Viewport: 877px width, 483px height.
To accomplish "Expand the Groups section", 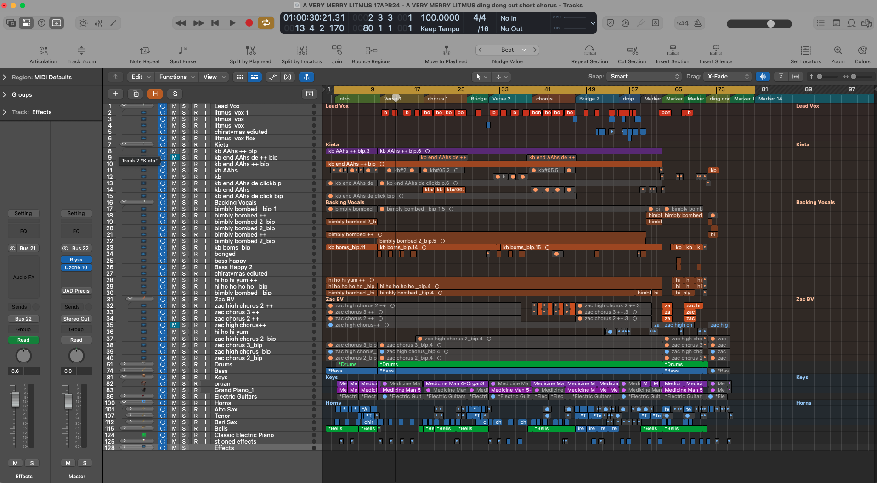I will (5, 95).
